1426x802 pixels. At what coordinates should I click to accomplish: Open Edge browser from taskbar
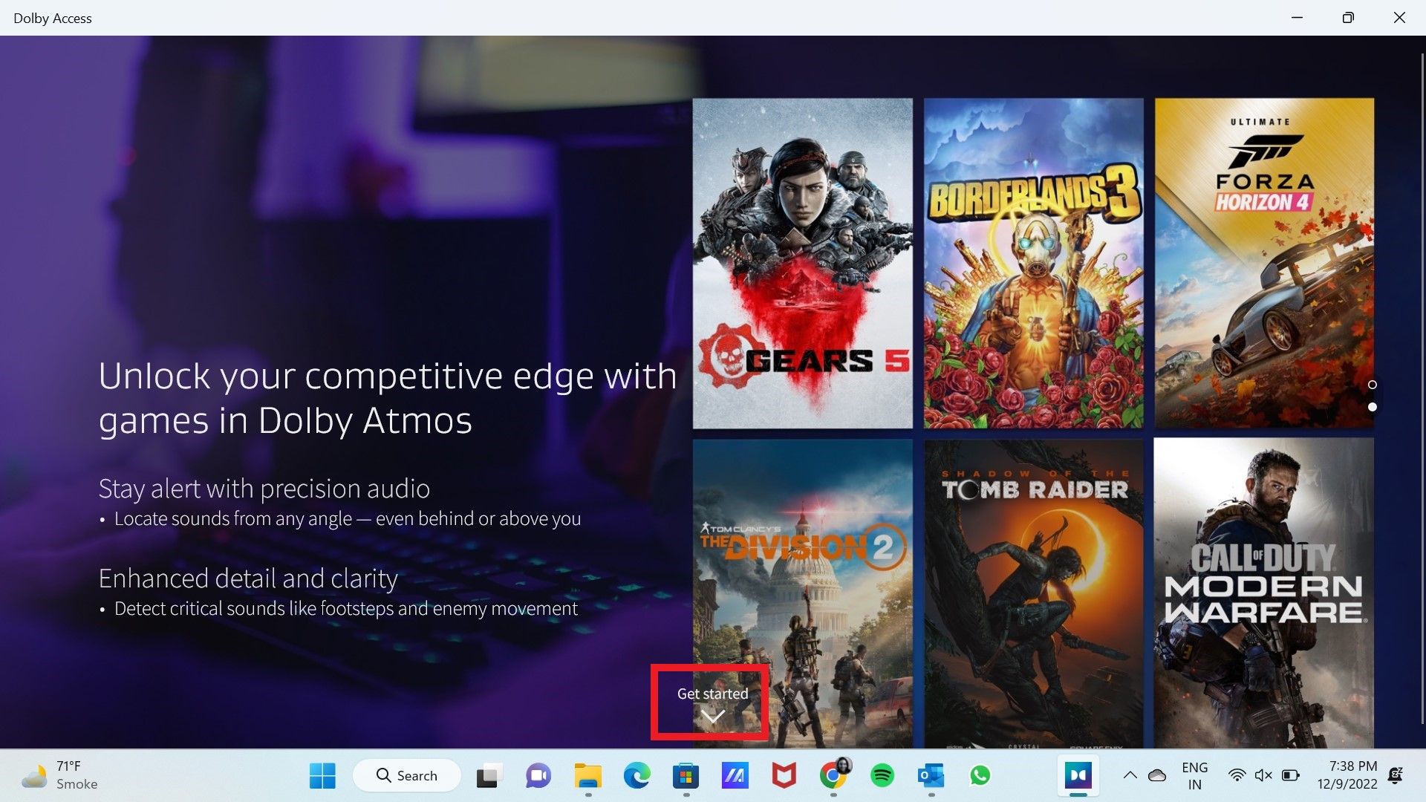pyautogui.click(x=636, y=775)
